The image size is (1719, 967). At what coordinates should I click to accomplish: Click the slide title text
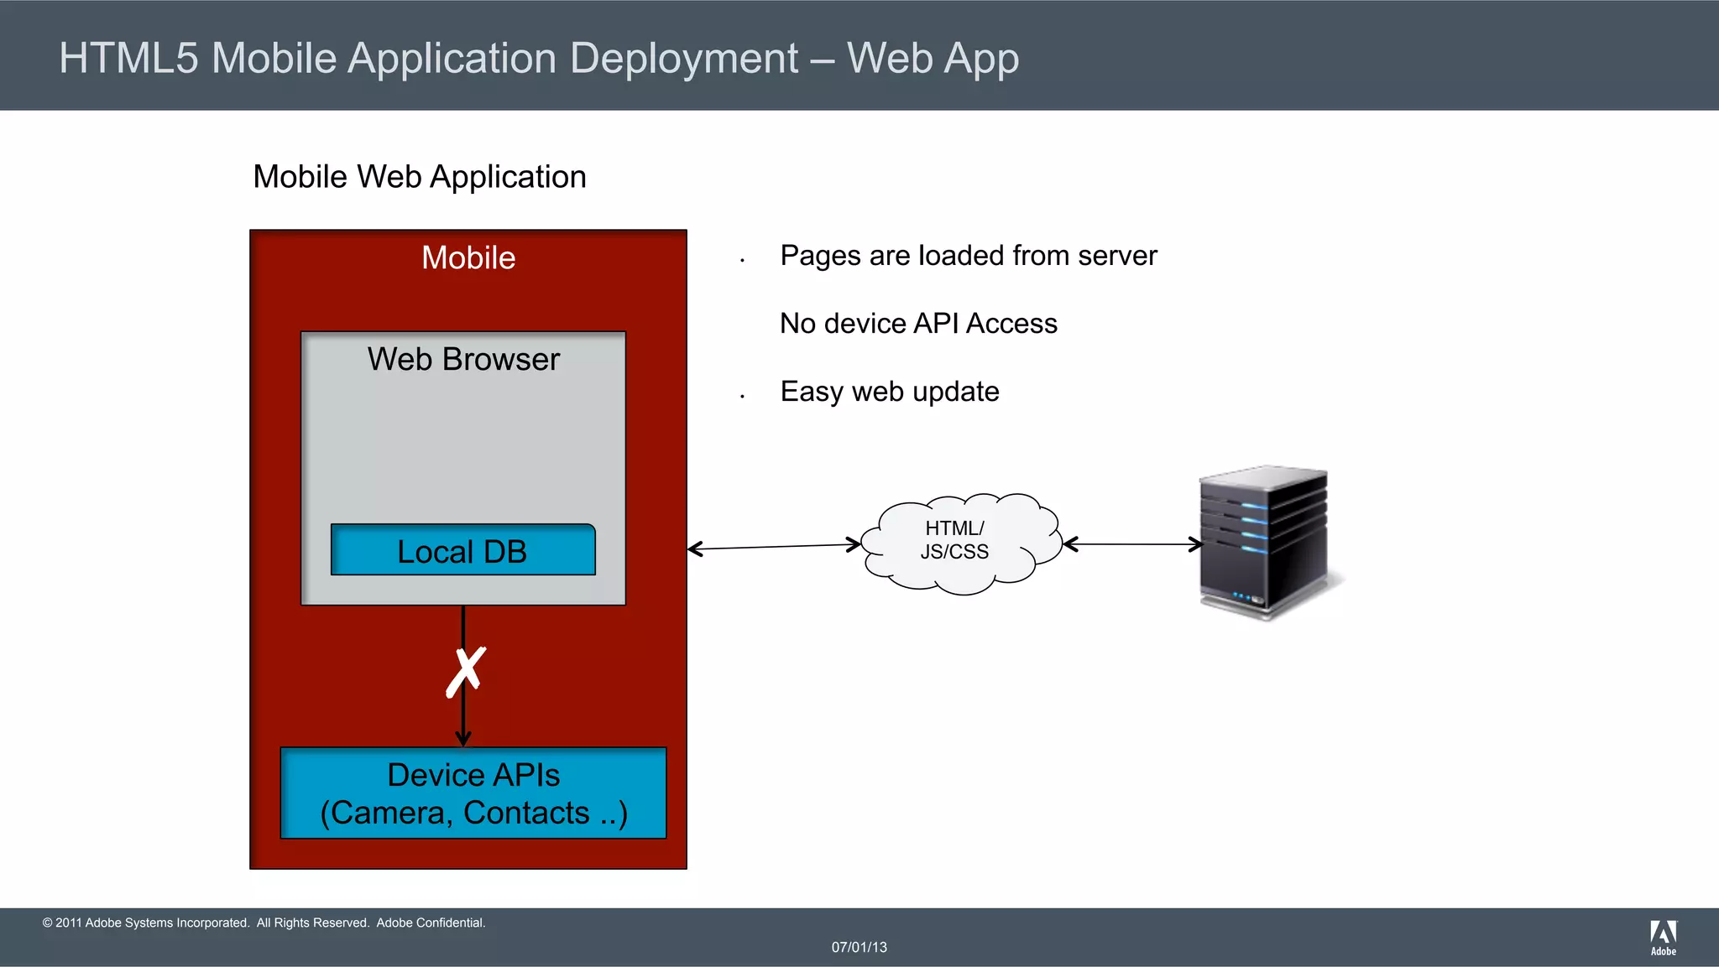tap(539, 59)
